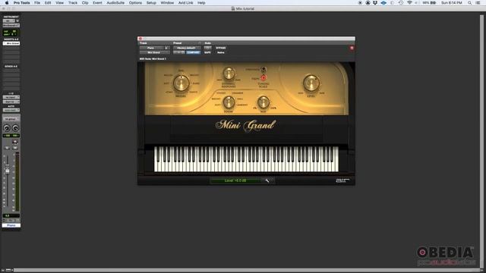Select Stretched tuning scale radio button
The height and width of the screenshot is (273, 486).
pyautogui.click(x=264, y=69)
